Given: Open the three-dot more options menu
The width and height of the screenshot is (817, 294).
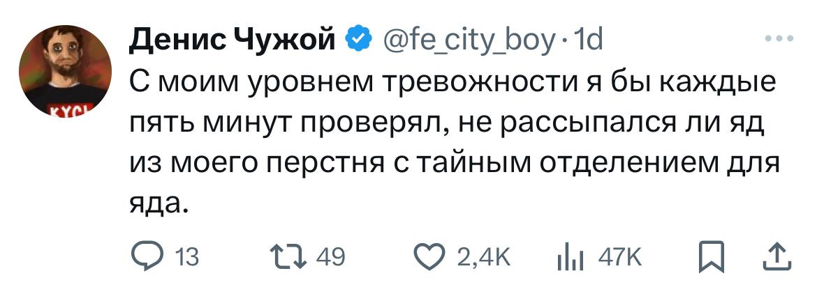Looking at the screenshot, I should click(x=779, y=38).
